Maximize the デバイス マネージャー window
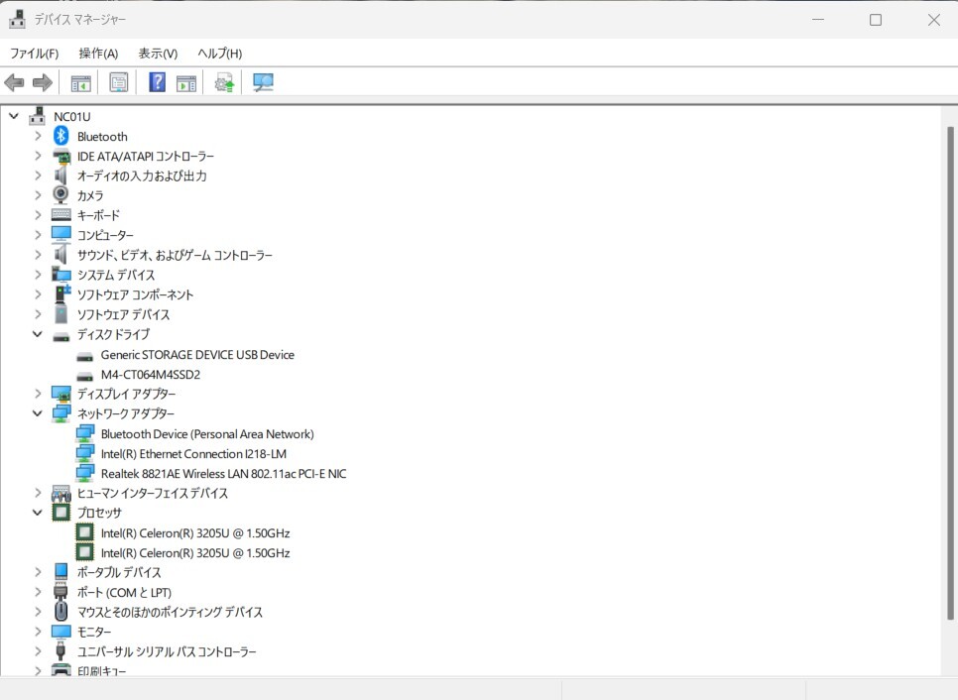This screenshot has width=958, height=700. point(876,20)
